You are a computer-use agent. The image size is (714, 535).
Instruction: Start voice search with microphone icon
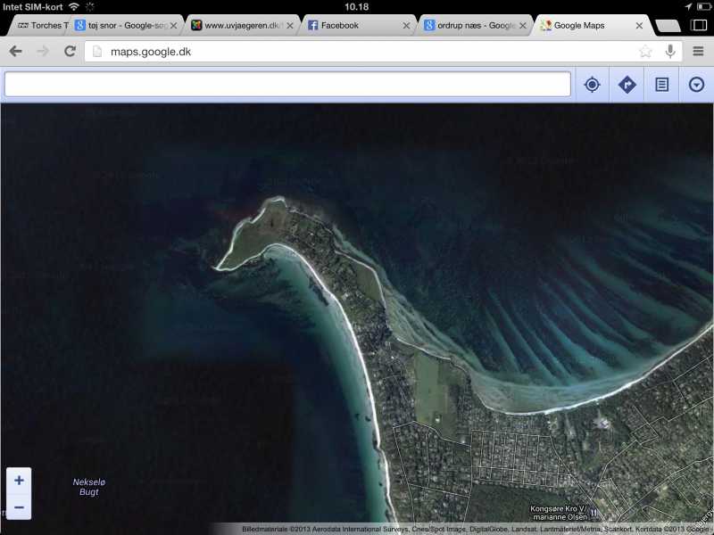[668, 52]
